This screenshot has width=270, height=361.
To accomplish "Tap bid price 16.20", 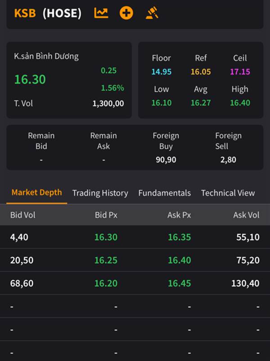I will coord(106,284).
